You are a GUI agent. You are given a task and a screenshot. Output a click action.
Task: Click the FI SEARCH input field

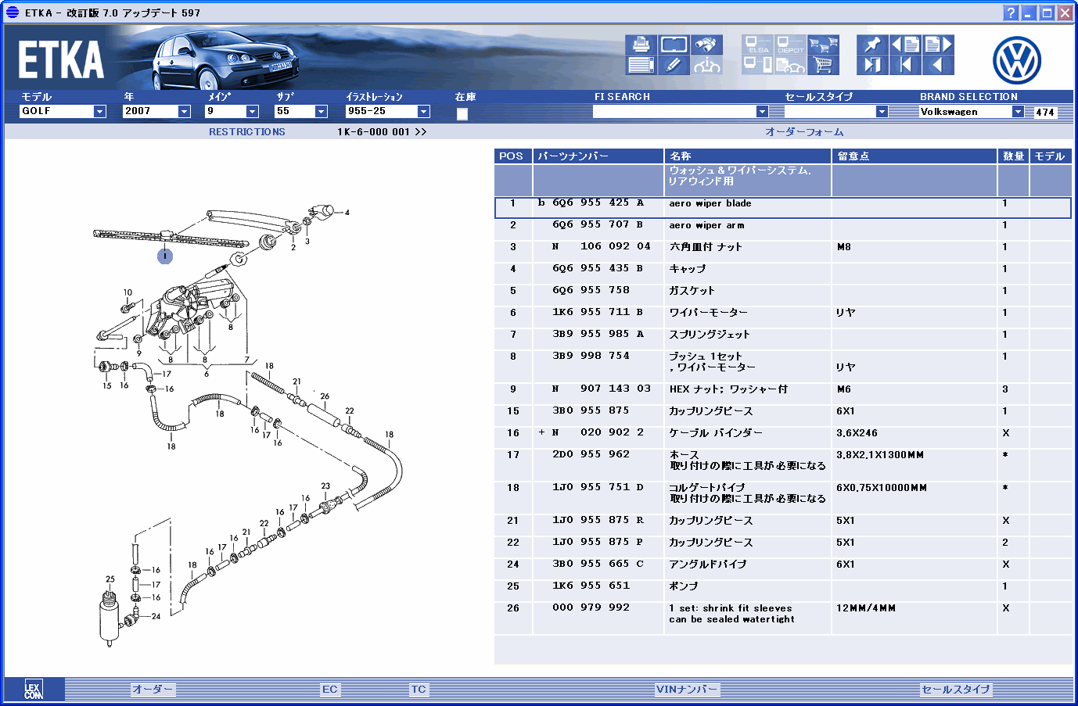coord(674,112)
